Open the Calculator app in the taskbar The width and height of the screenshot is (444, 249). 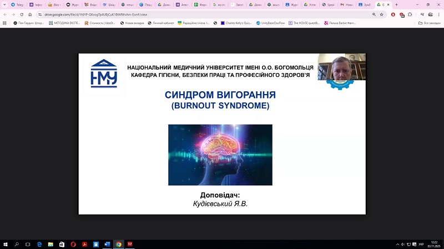click(x=95, y=244)
